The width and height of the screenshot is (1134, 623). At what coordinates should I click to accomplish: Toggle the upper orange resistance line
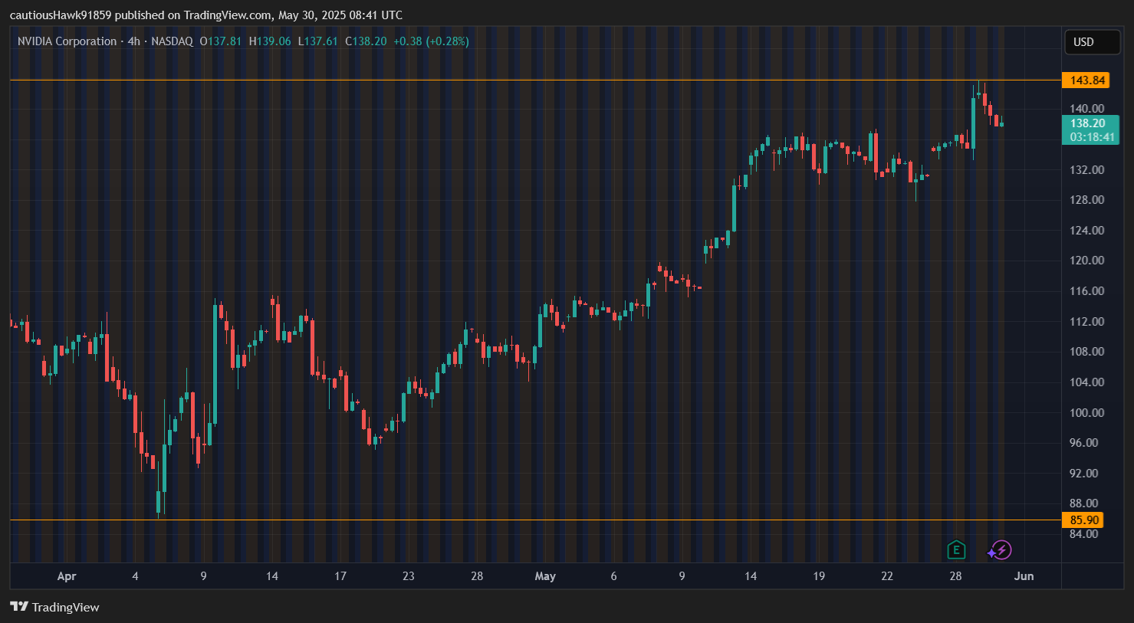tap(537, 79)
